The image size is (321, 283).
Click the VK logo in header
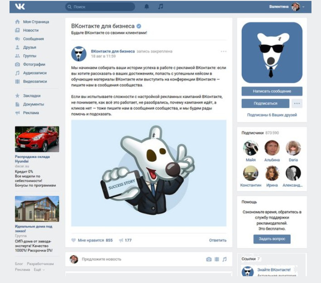point(20,6)
